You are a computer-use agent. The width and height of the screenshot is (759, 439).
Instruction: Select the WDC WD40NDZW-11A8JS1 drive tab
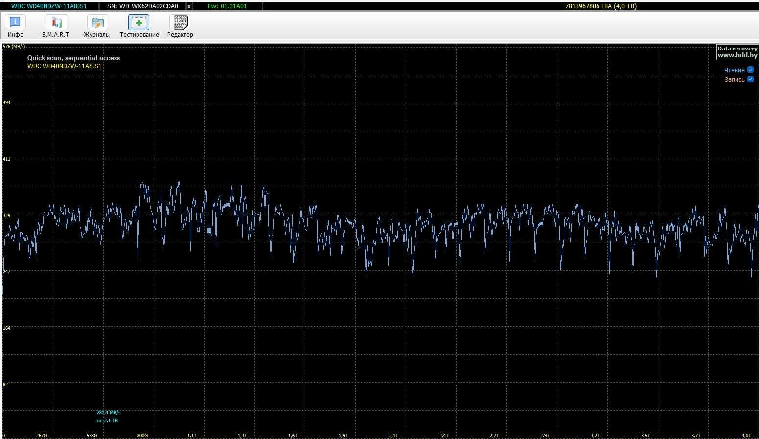[49, 6]
